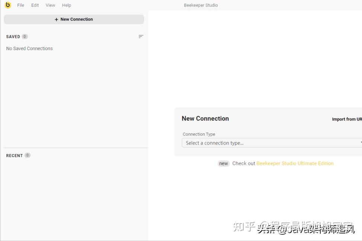
Task: Click the No Saved Connections text
Action: point(29,48)
